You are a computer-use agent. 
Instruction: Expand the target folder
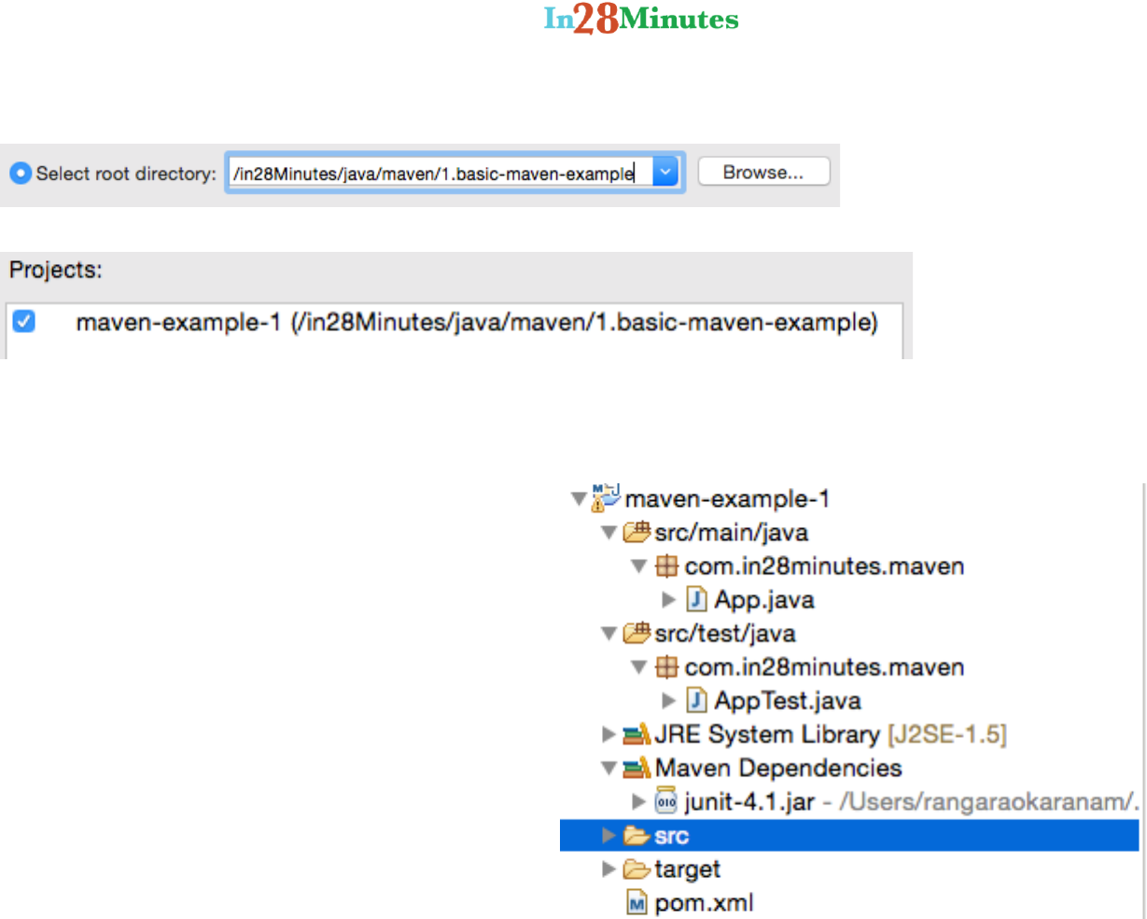(x=608, y=869)
